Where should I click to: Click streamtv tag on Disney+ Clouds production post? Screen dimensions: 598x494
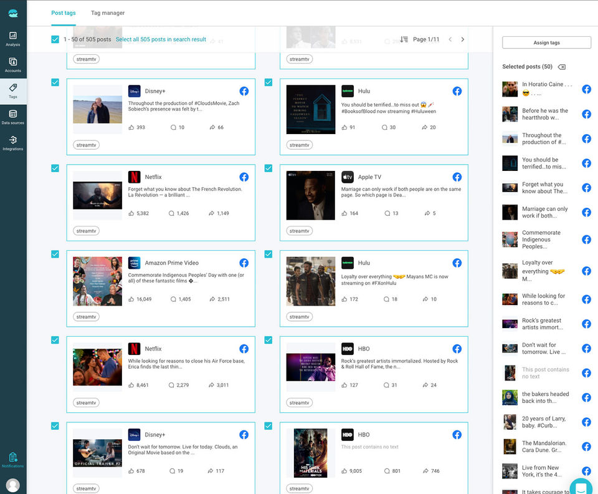click(86, 145)
